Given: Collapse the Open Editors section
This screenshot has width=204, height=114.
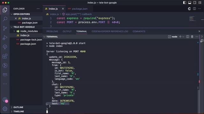Looking at the screenshot, I should pos(22,14).
